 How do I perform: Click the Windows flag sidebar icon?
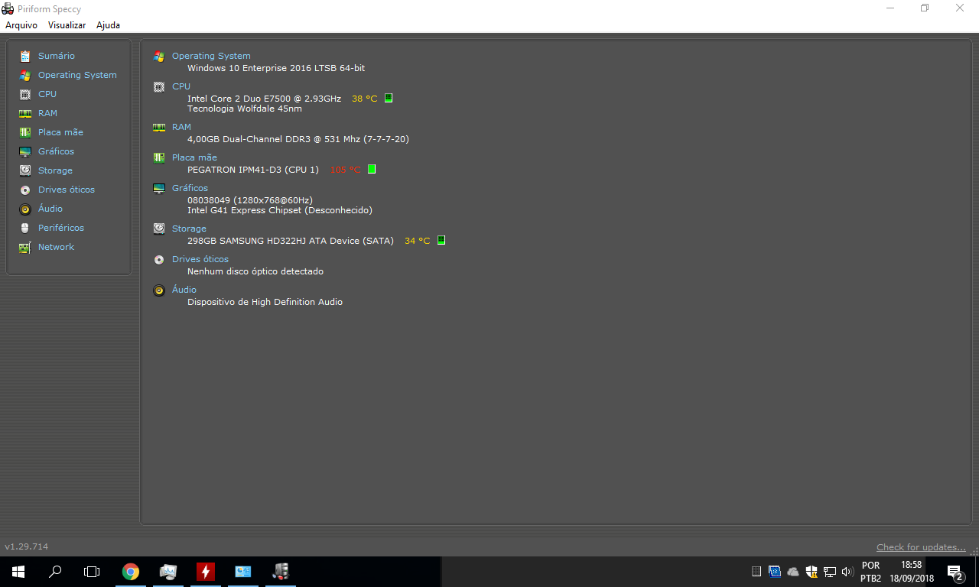coord(25,75)
